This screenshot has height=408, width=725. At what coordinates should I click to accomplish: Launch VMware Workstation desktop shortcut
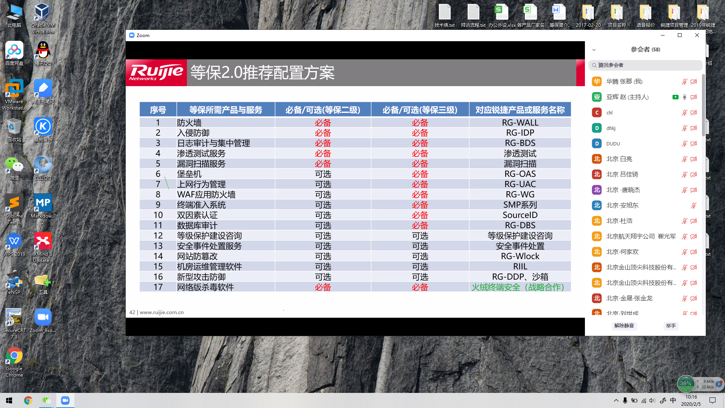pos(14,94)
